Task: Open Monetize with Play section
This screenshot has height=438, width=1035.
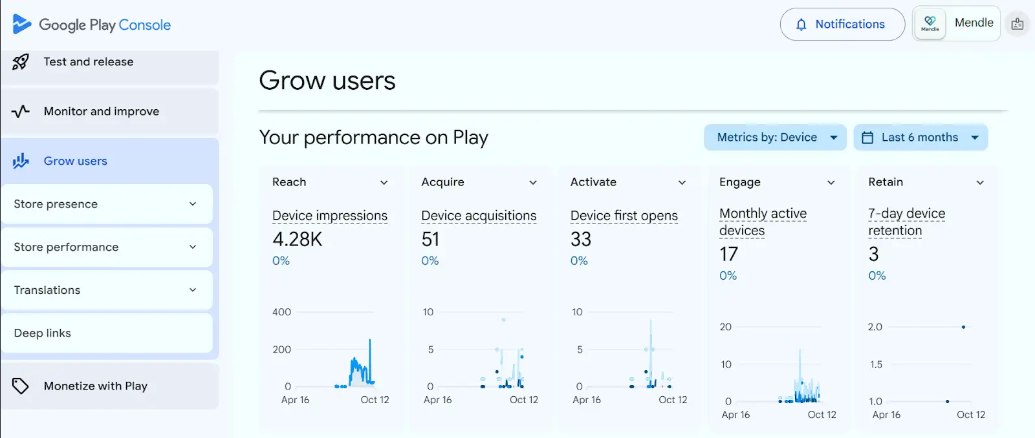Action: 109,386
